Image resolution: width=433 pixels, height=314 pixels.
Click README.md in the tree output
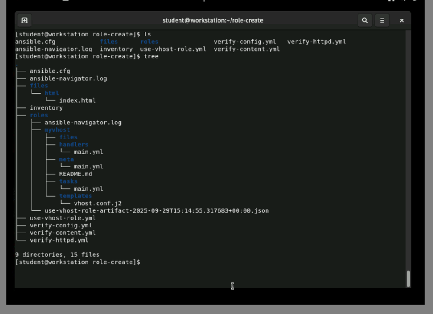click(x=75, y=174)
